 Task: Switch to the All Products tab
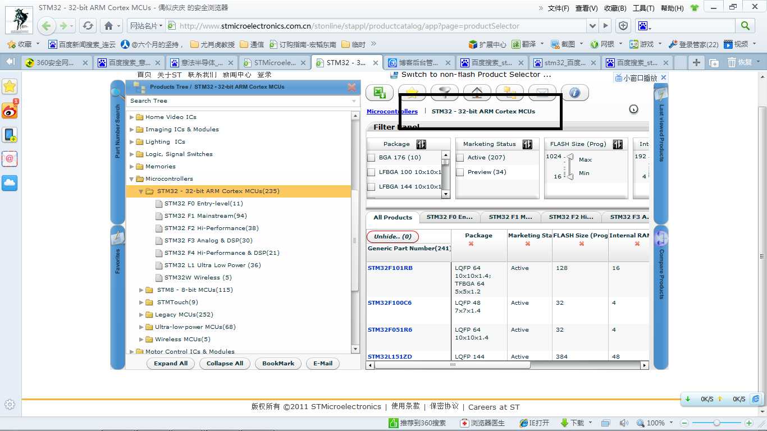tap(392, 217)
